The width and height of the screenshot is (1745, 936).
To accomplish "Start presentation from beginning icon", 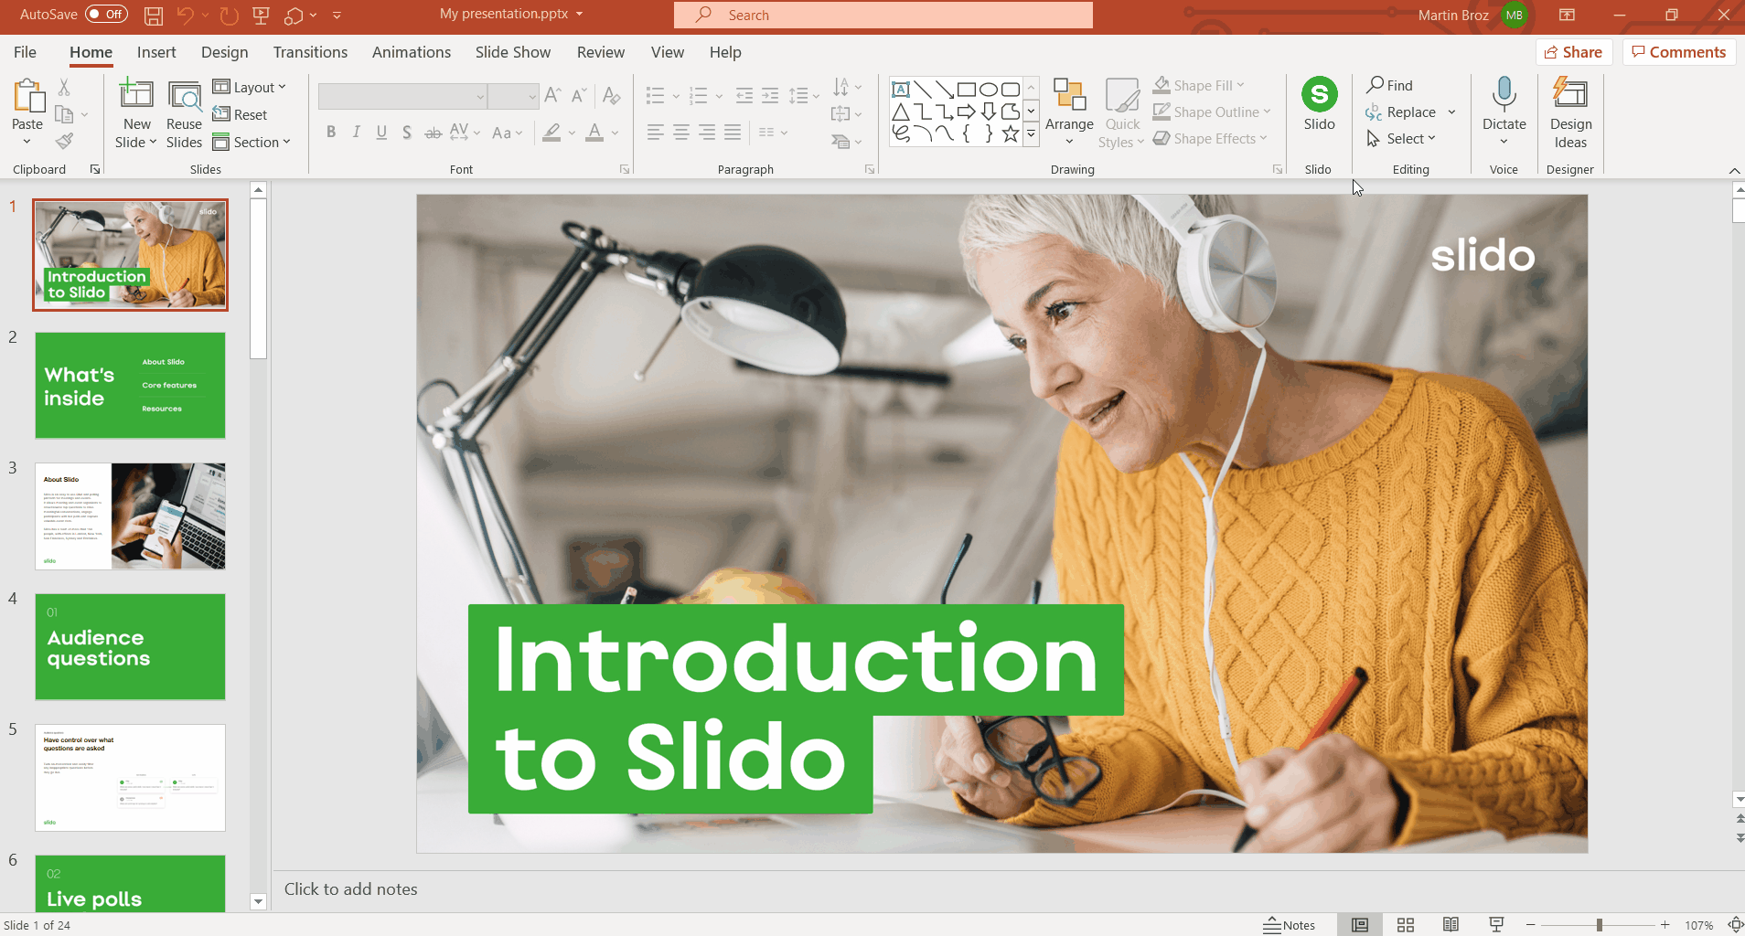I will point(262,15).
